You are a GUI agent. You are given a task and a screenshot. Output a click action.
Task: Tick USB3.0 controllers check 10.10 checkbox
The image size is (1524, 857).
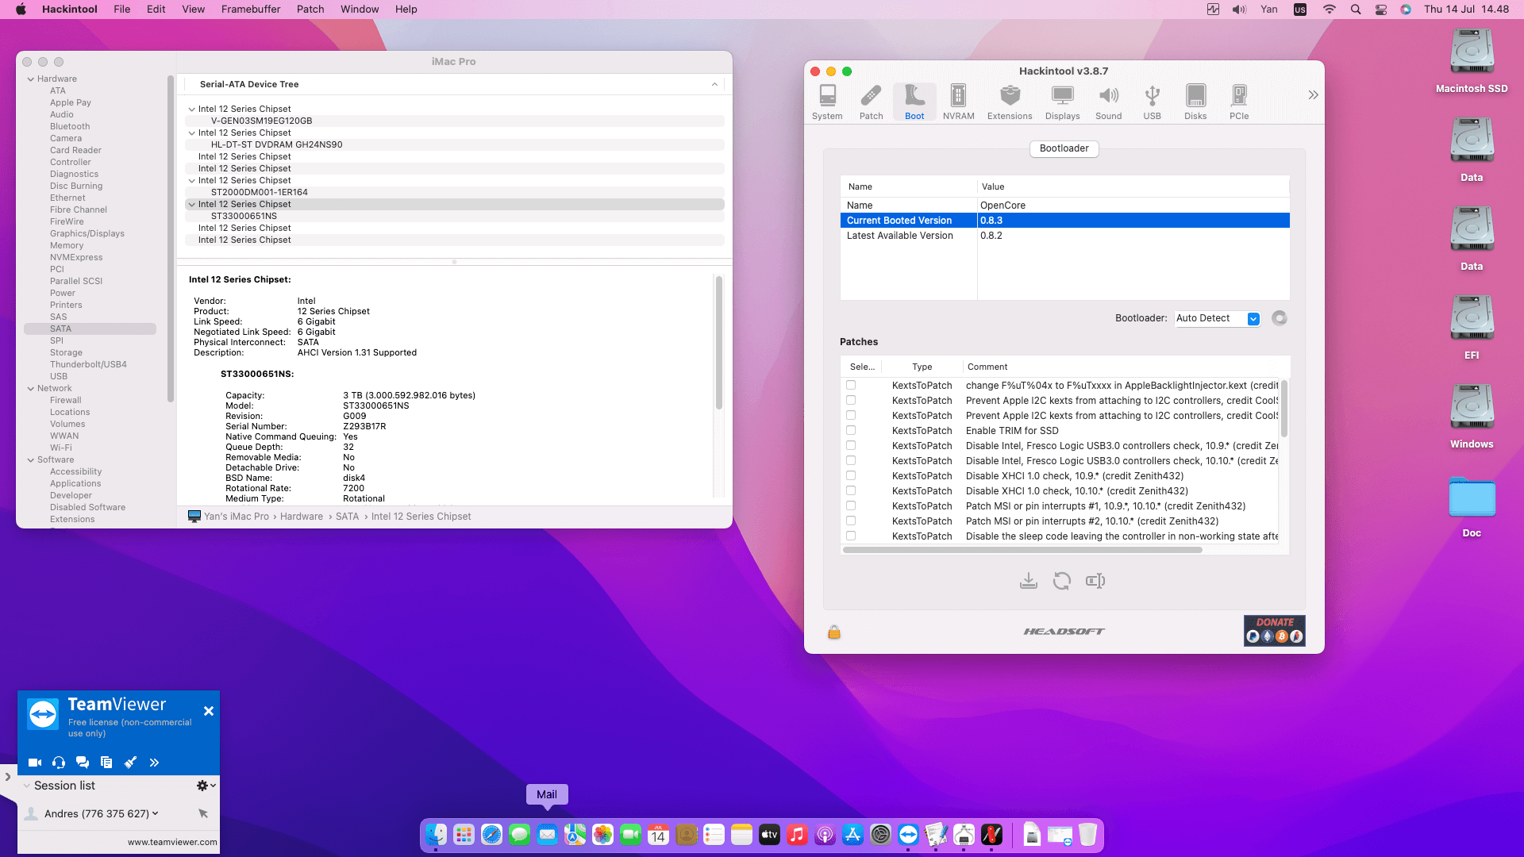coord(851,461)
